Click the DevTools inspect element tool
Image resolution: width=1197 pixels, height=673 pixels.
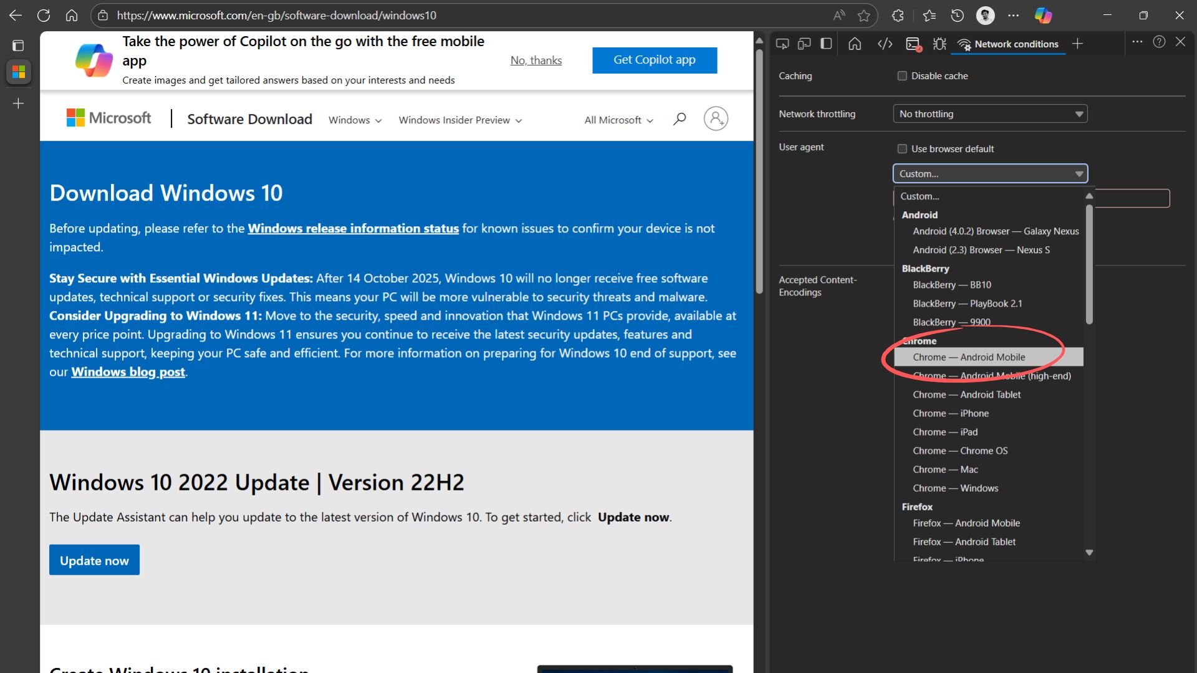coord(782,44)
